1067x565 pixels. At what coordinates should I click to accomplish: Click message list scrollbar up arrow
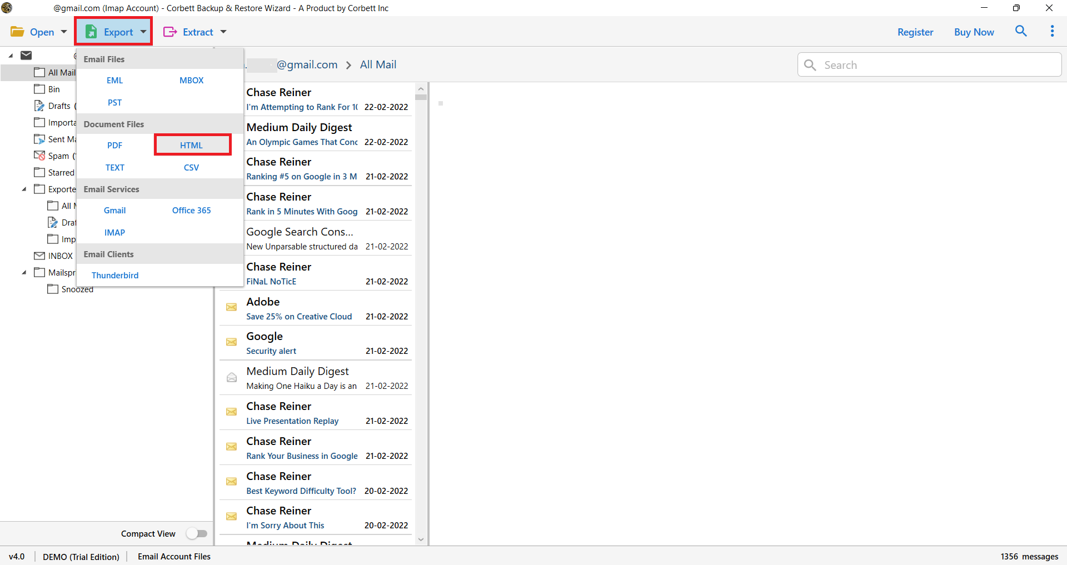click(x=421, y=89)
